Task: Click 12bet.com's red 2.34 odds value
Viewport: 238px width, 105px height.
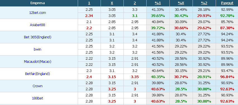Action: point(89,16)
